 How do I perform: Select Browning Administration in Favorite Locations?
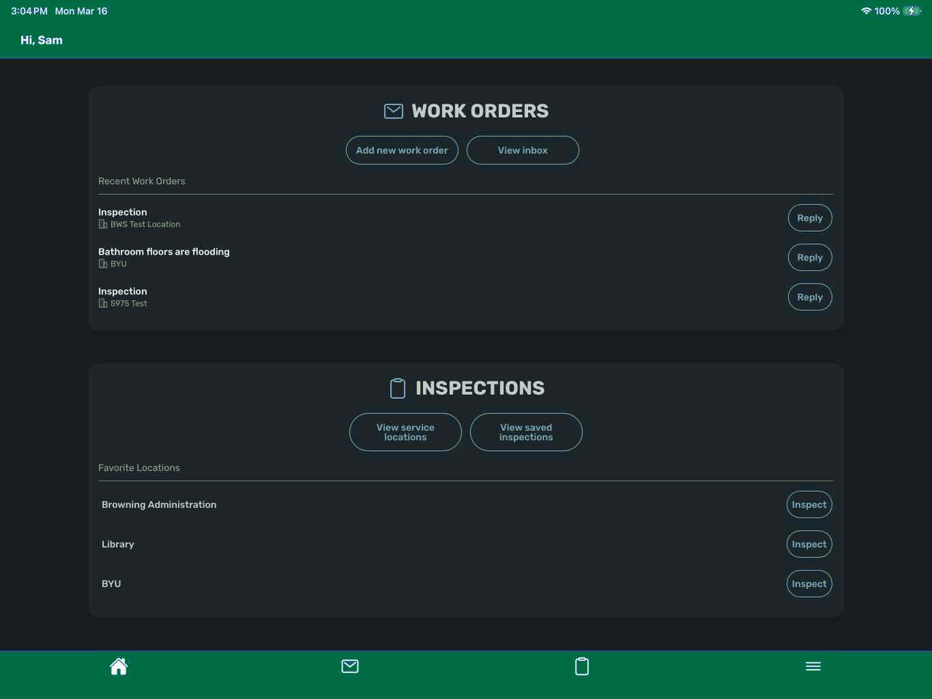tap(159, 505)
